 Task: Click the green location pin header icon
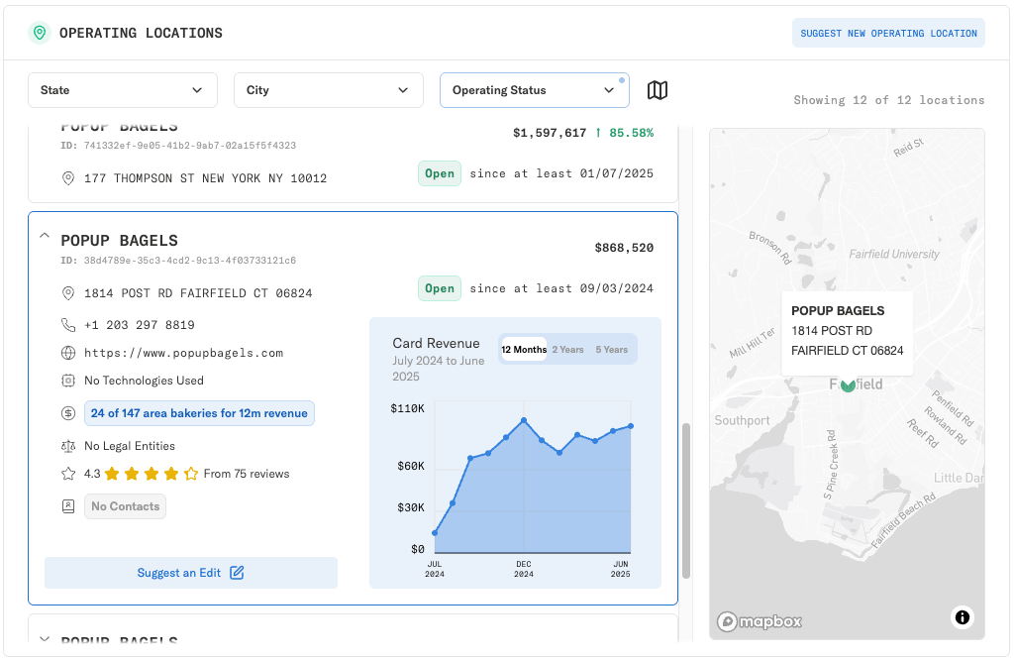click(x=40, y=33)
